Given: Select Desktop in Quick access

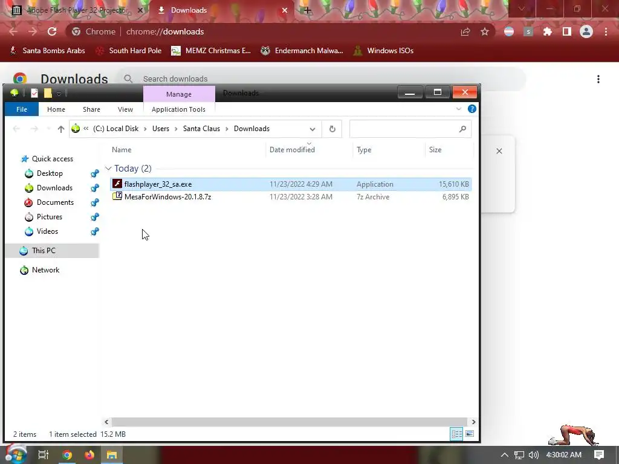Looking at the screenshot, I should 50,173.
